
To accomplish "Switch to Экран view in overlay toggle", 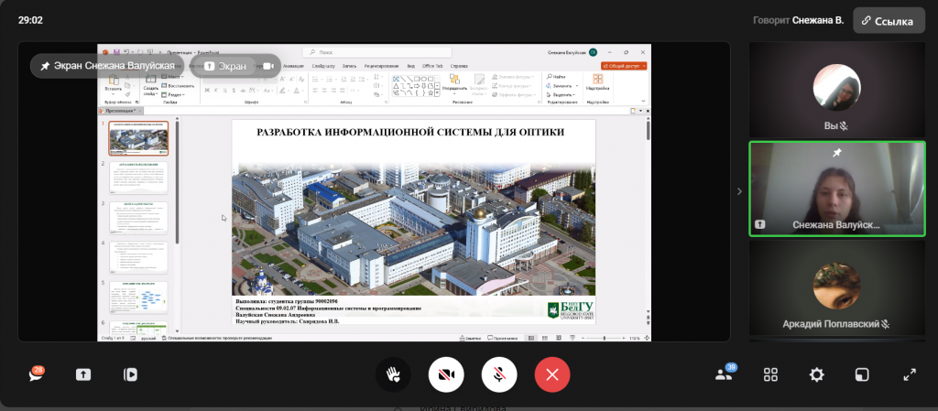I will pyautogui.click(x=224, y=66).
